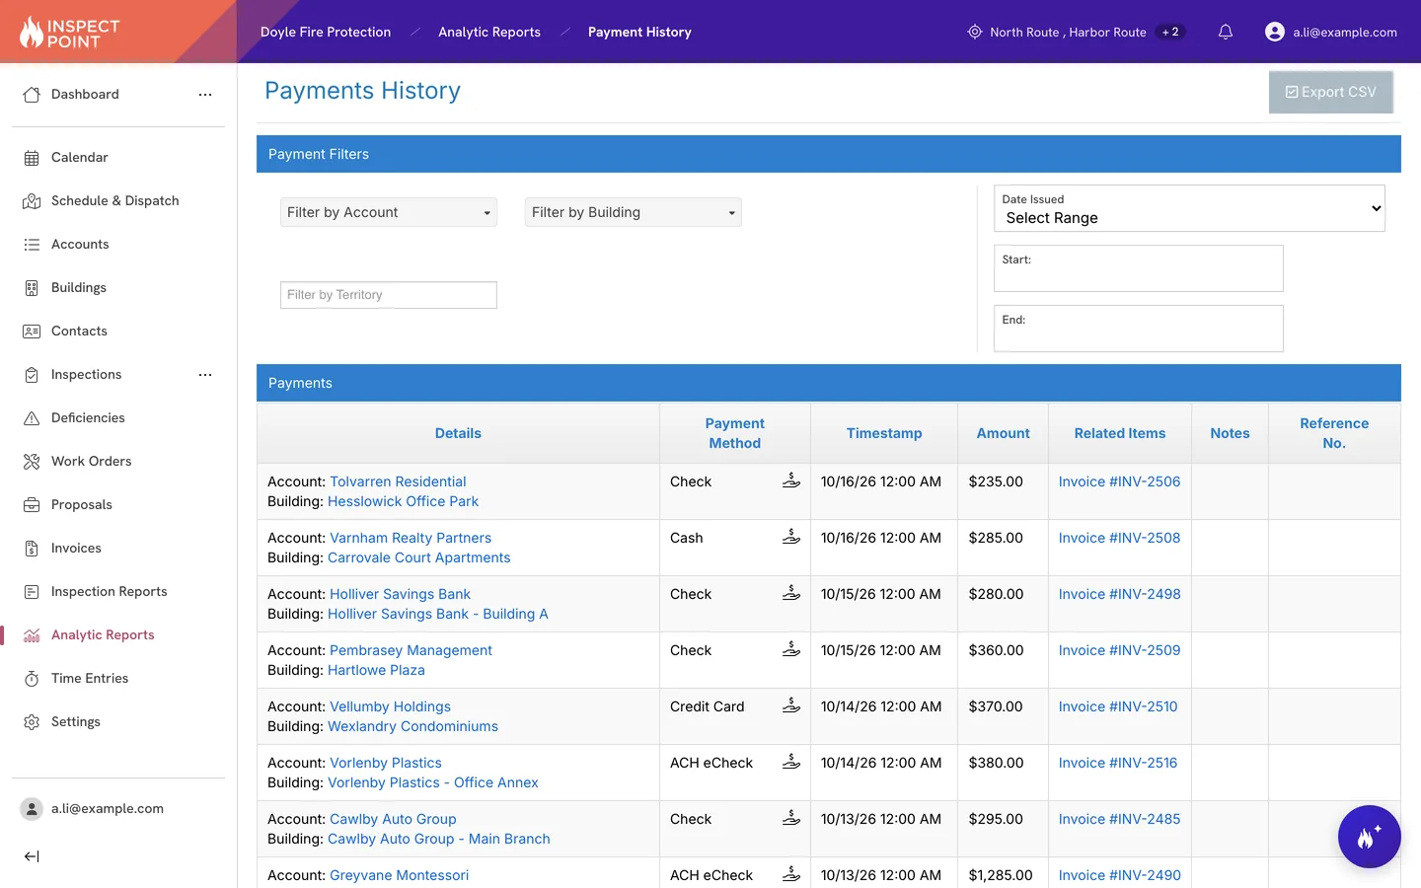Click sidebar account a.li@example.com
This screenshot has height=888, width=1421.
(108, 809)
